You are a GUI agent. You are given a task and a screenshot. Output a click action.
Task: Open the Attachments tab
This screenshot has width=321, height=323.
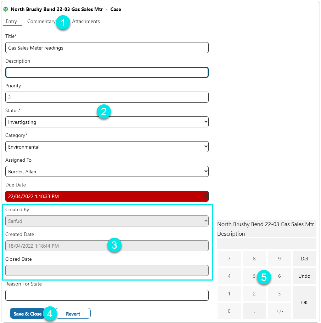point(86,22)
